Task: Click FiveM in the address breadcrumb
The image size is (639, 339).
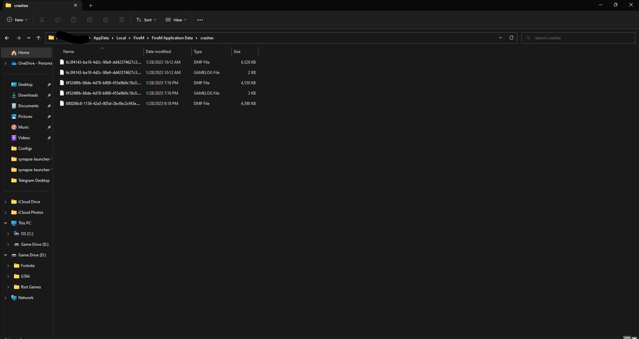Action: (139, 38)
